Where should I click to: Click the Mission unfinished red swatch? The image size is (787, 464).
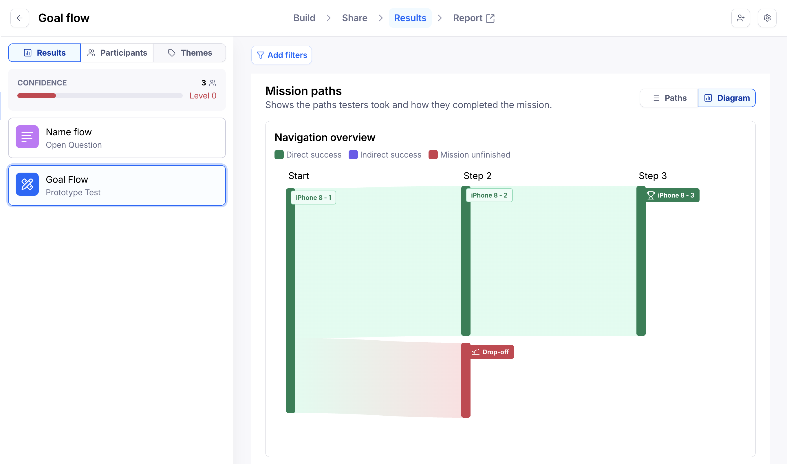(433, 155)
